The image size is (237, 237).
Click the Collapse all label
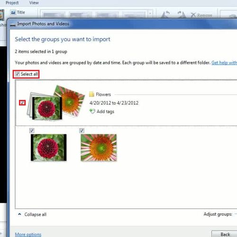coord(36,214)
